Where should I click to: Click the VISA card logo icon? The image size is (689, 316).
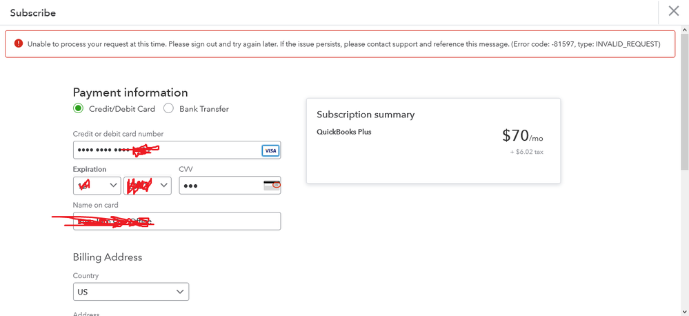click(270, 150)
